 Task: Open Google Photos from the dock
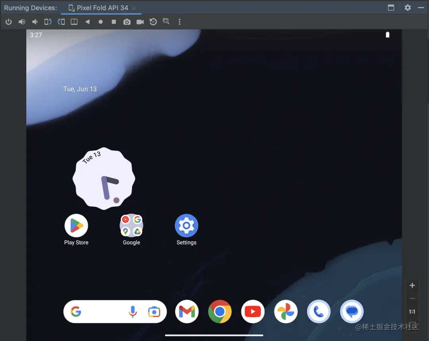click(x=286, y=312)
